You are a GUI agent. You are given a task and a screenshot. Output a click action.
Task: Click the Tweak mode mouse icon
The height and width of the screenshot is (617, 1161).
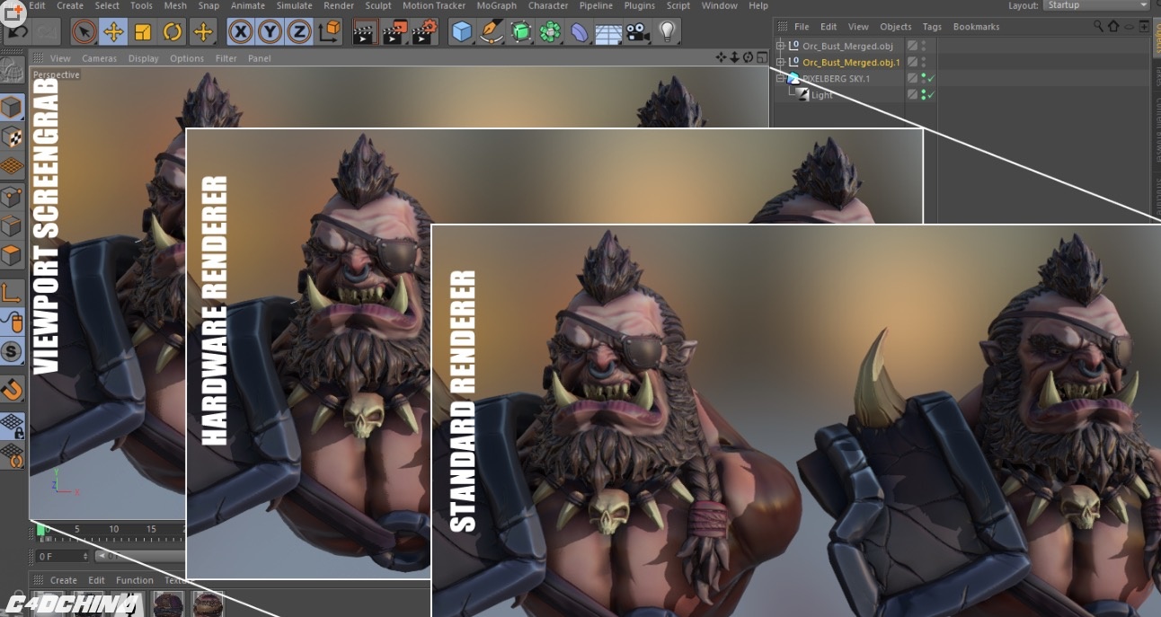click(x=13, y=322)
